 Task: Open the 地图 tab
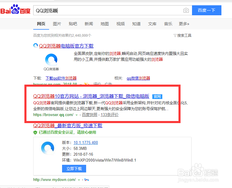click(105, 24)
